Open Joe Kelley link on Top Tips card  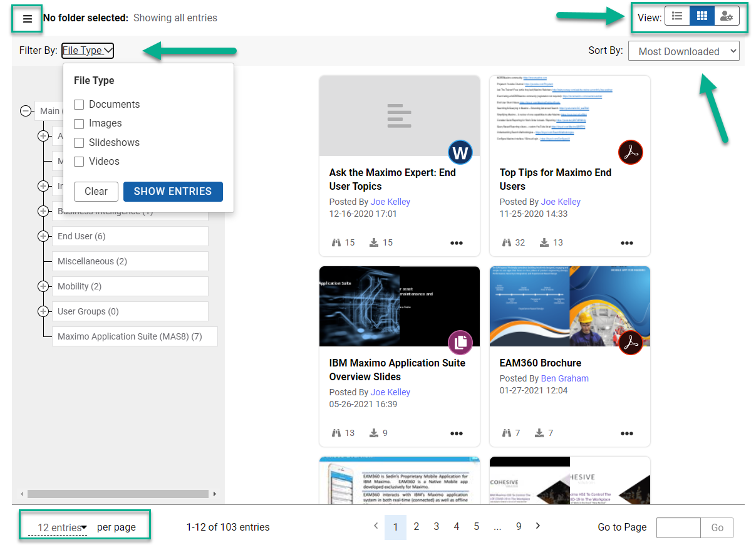561,202
